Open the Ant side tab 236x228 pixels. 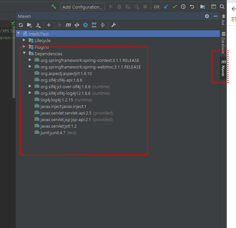[223, 20]
